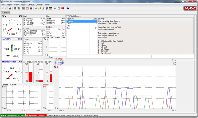Click the red horizontal lines toolbar icon
This screenshot has width=198, height=118.
pyautogui.click(x=63, y=9)
